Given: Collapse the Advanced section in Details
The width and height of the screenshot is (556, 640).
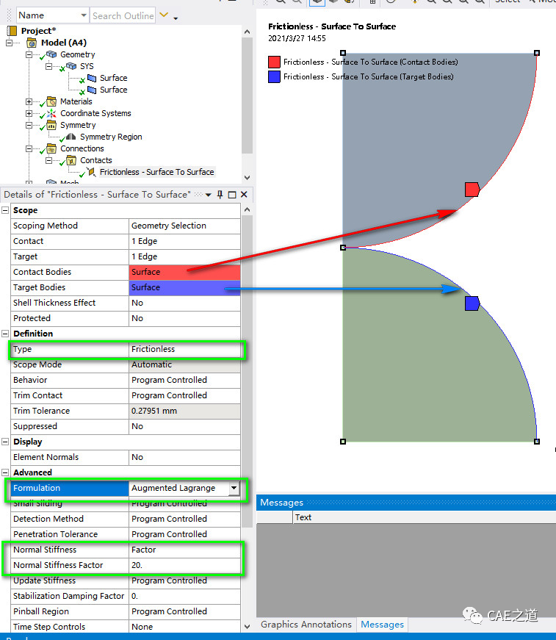Looking at the screenshot, I should coord(5,472).
